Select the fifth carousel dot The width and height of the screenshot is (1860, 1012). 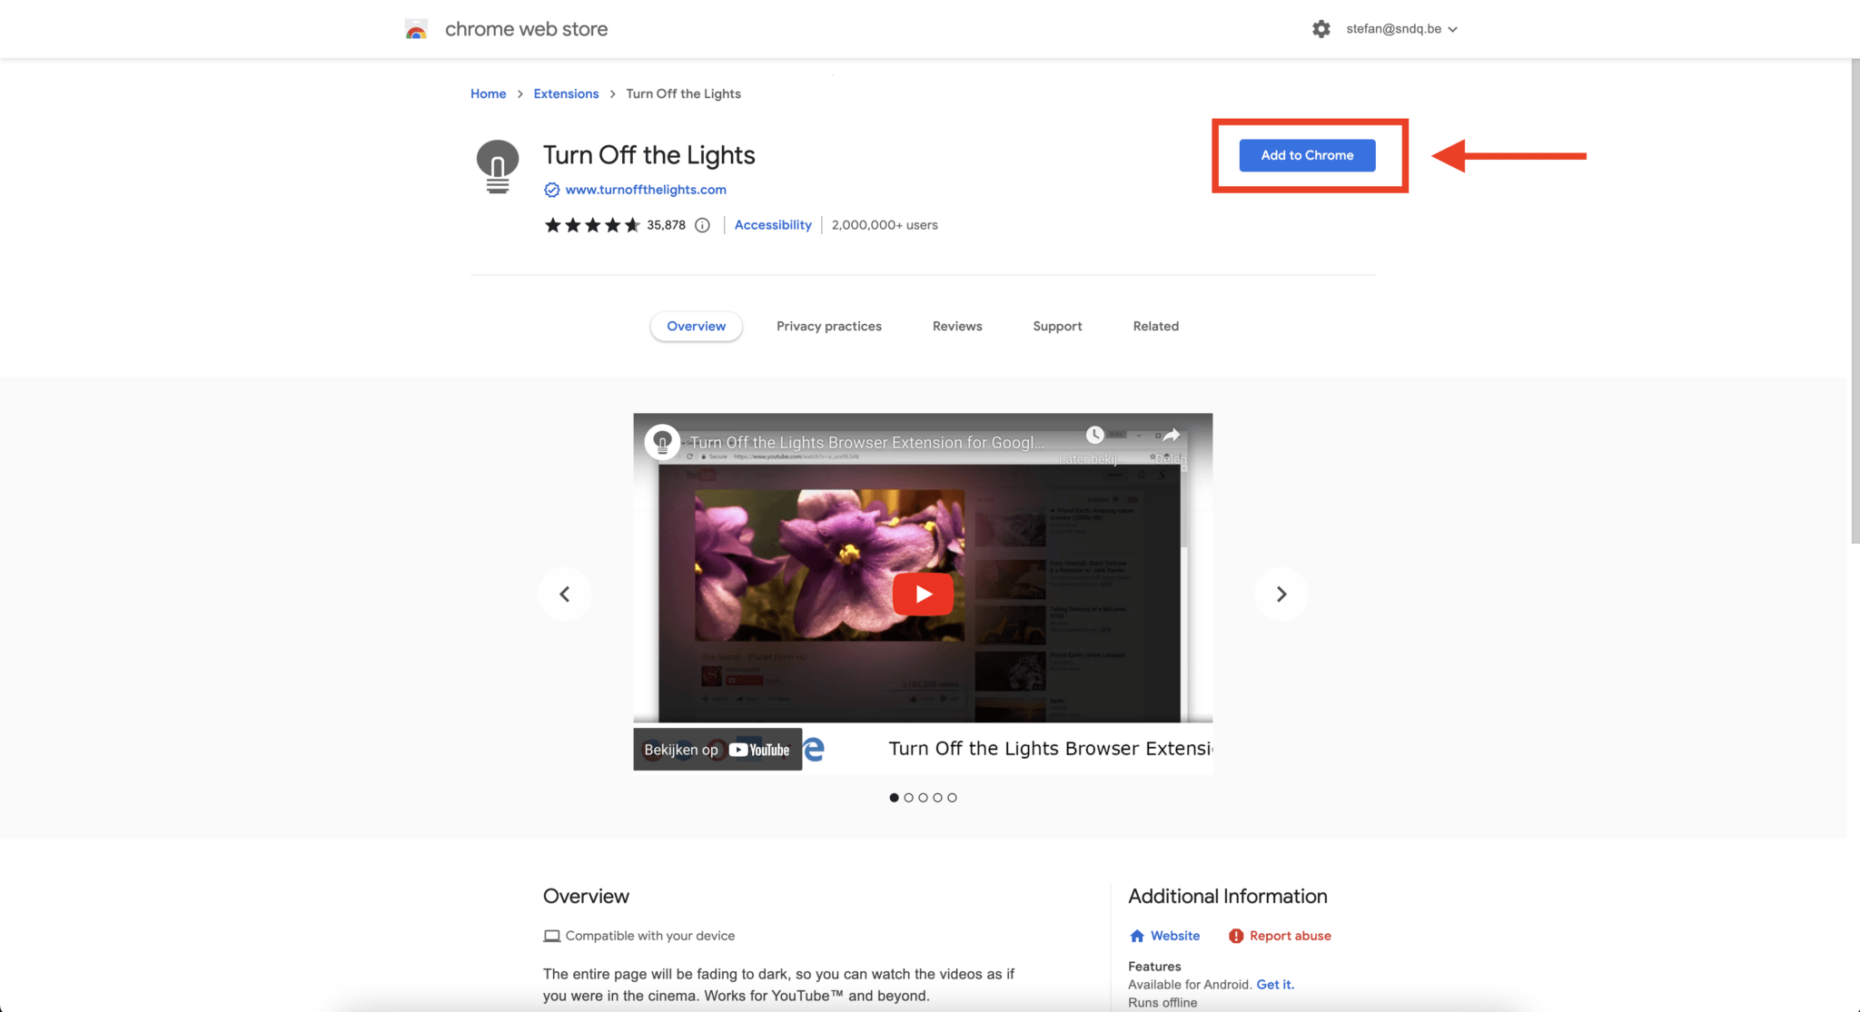click(x=952, y=798)
